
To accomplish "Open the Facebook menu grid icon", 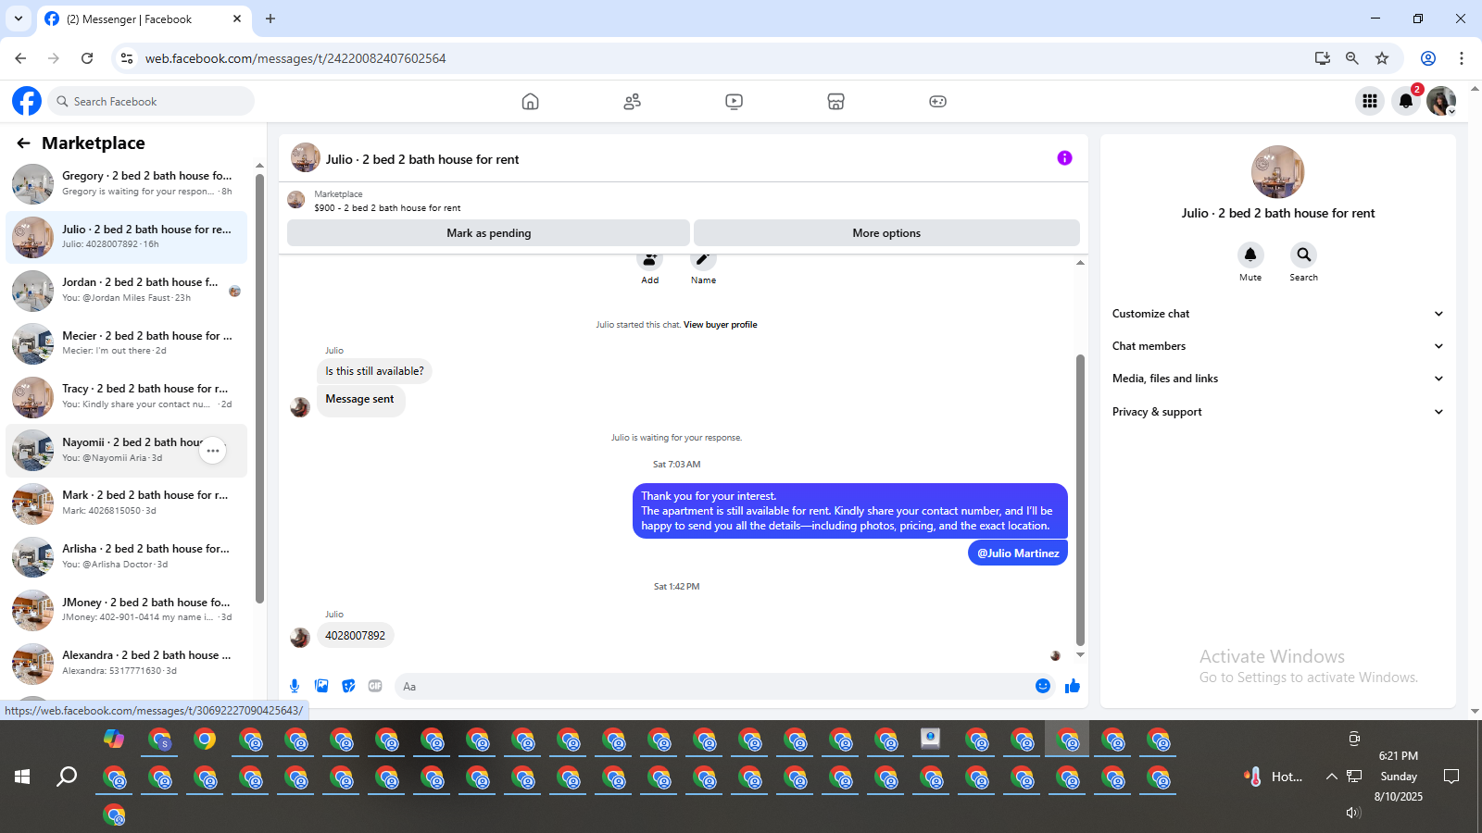I will pos(1370,101).
